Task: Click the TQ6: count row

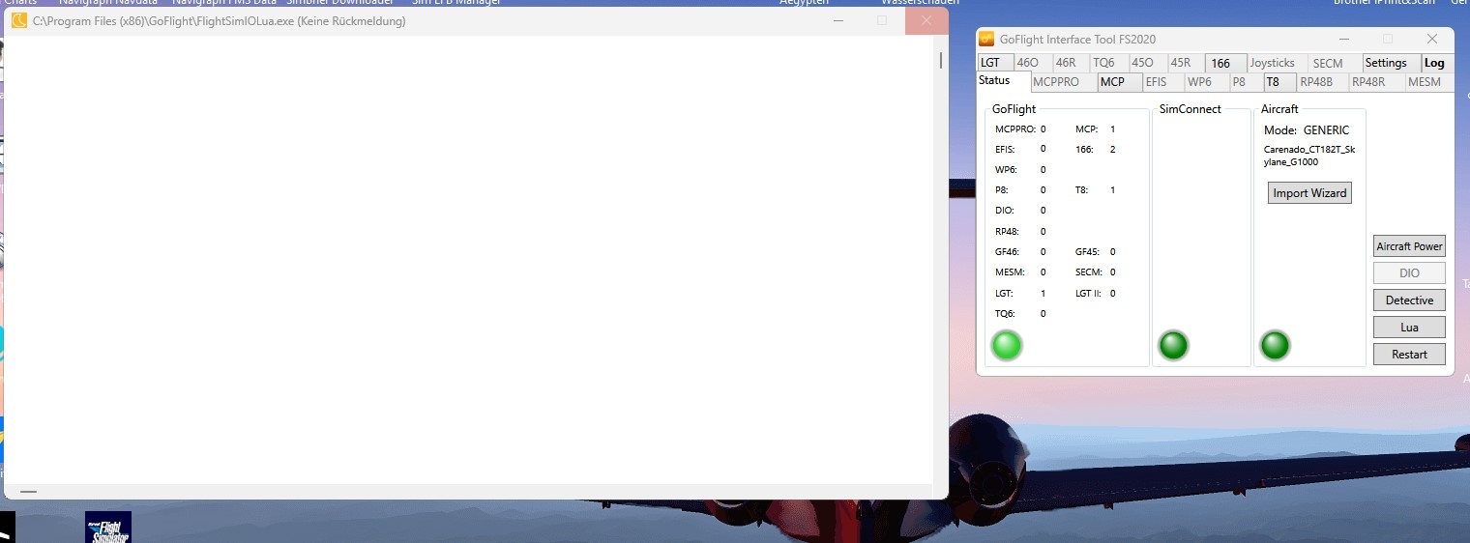Action: tap(1020, 314)
